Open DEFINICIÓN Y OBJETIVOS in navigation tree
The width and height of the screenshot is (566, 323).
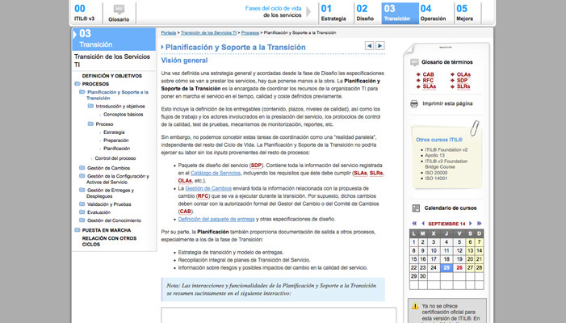pos(112,76)
